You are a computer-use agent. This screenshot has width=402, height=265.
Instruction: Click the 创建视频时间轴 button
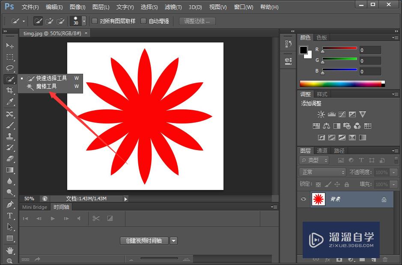click(x=144, y=241)
